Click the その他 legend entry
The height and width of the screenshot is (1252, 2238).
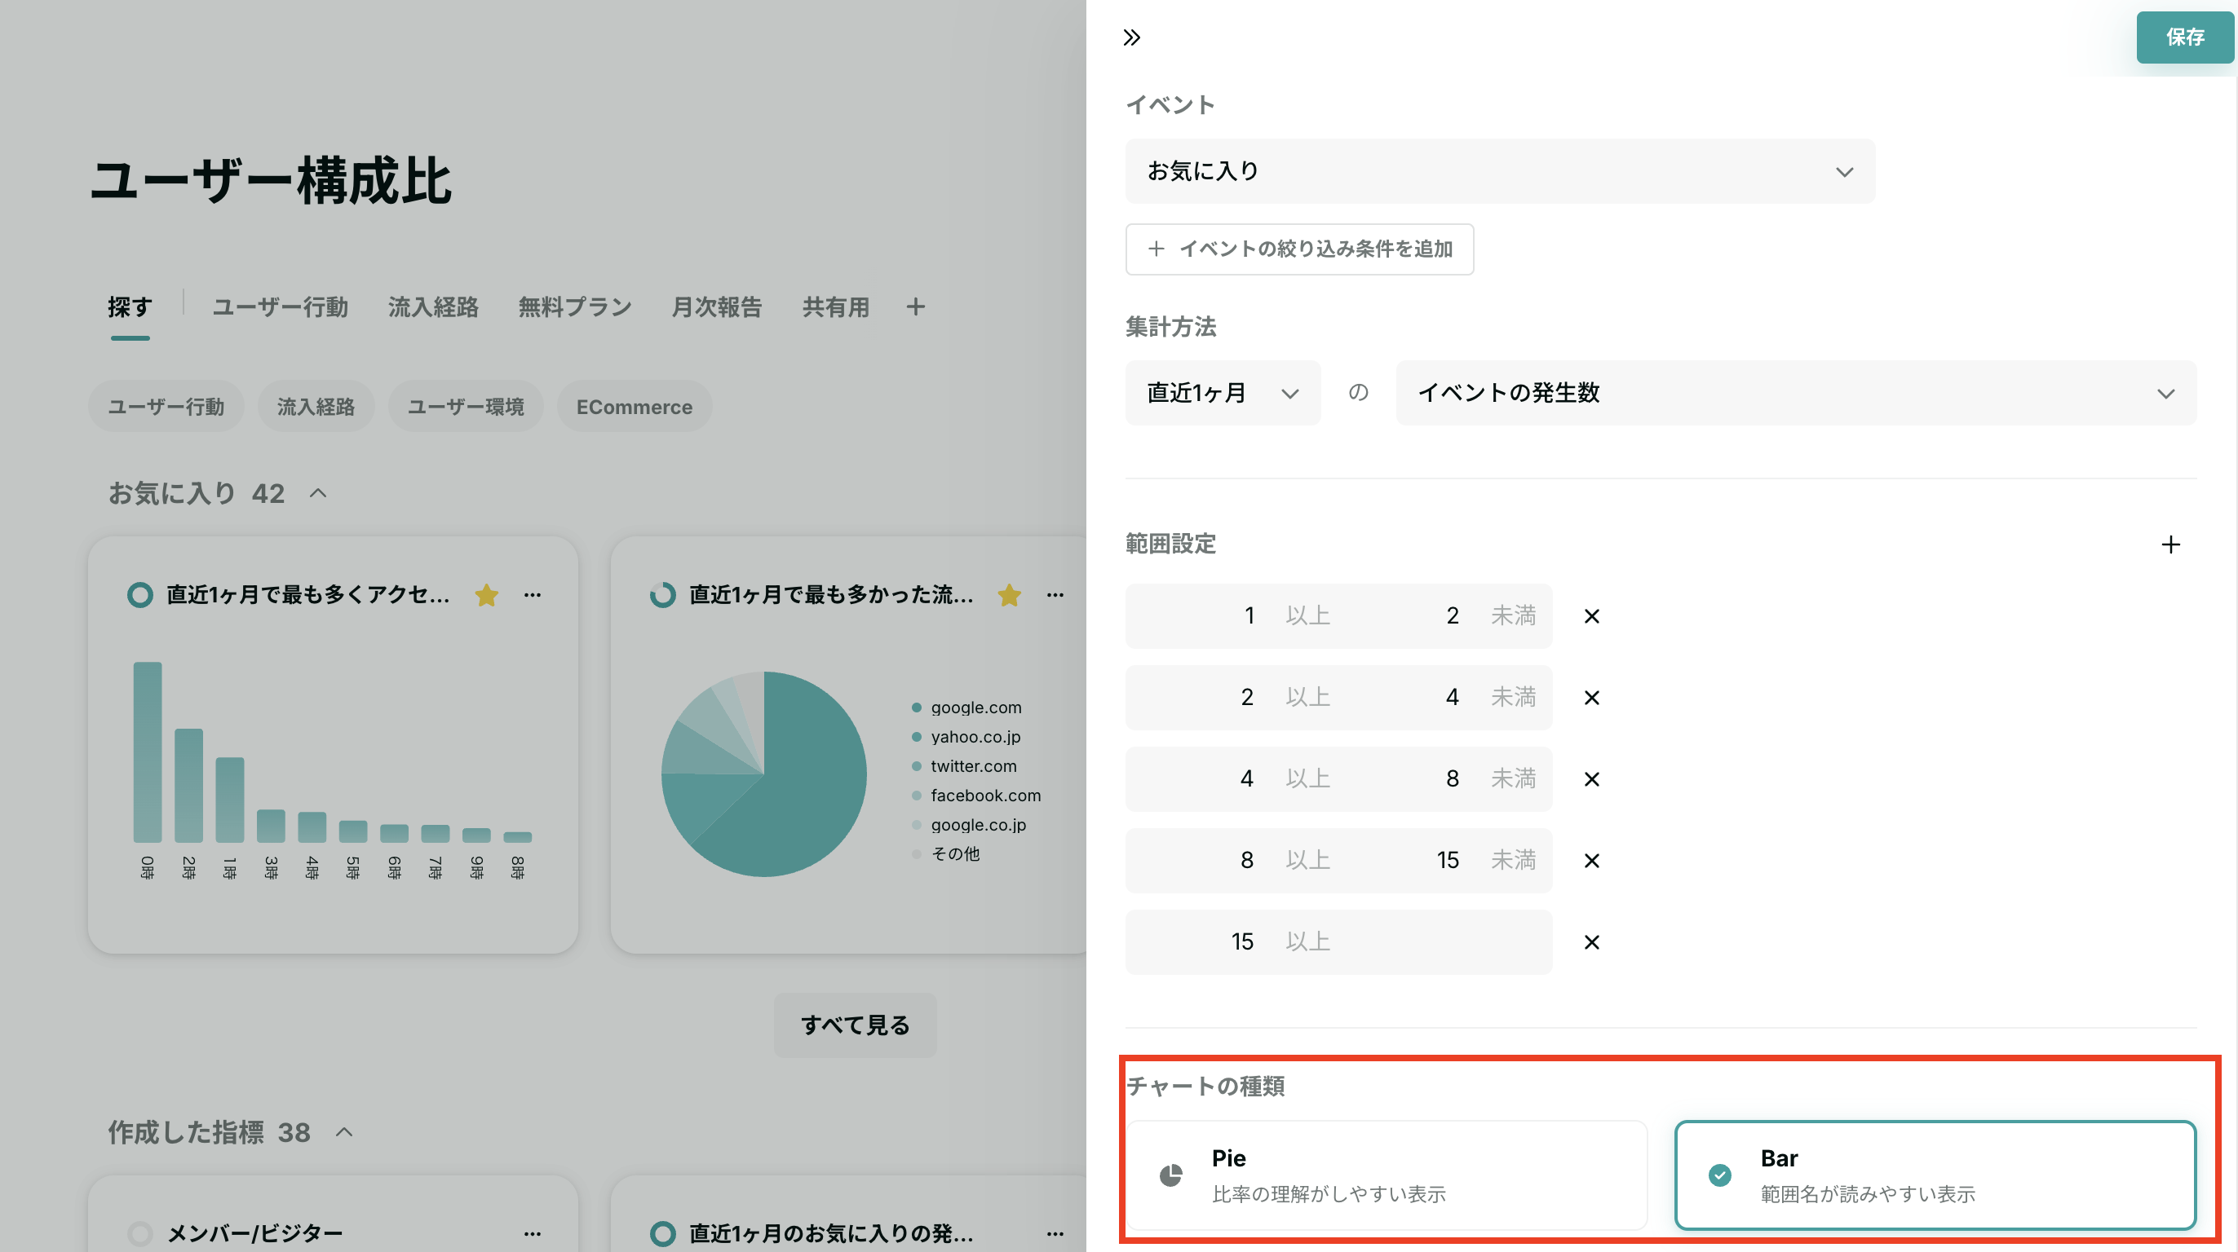945,853
